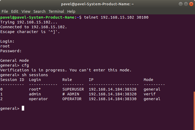195x130 pixels.
Task: Open the Edit menu
Action: point(15,11)
